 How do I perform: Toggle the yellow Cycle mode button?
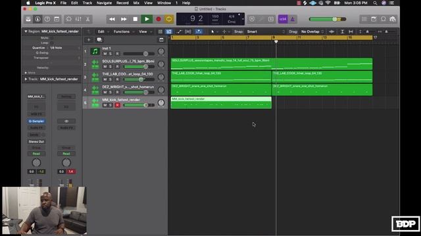(169, 19)
